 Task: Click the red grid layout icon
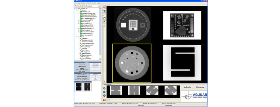104,8
